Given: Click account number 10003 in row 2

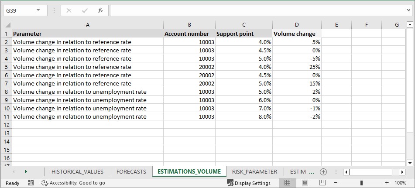Looking at the screenshot, I should point(189,42).
